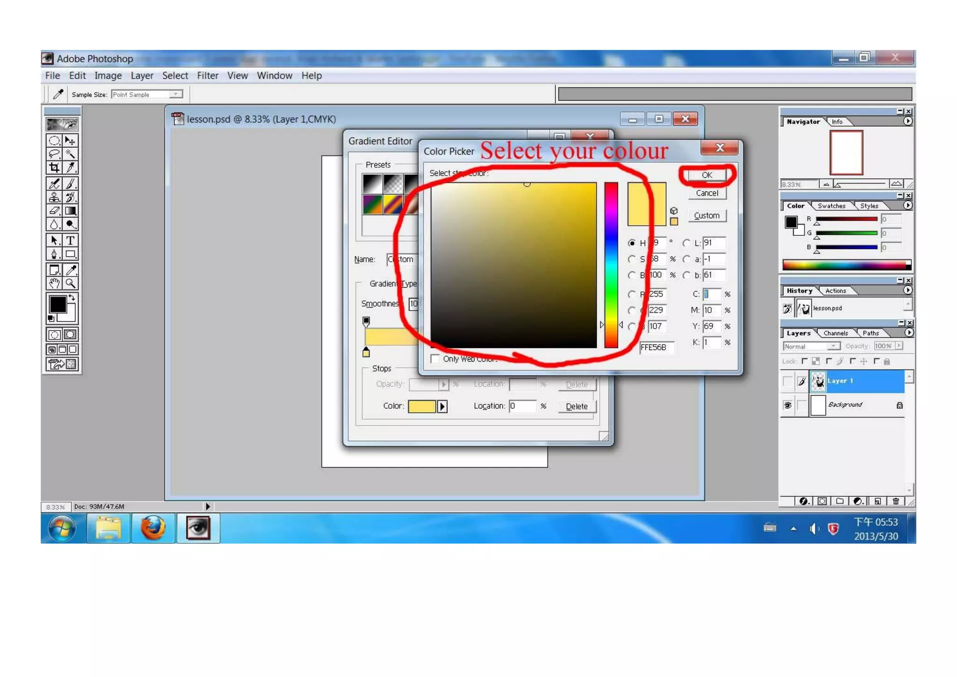Select the Dodge tool
This screenshot has height=677, width=957.
point(70,224)
